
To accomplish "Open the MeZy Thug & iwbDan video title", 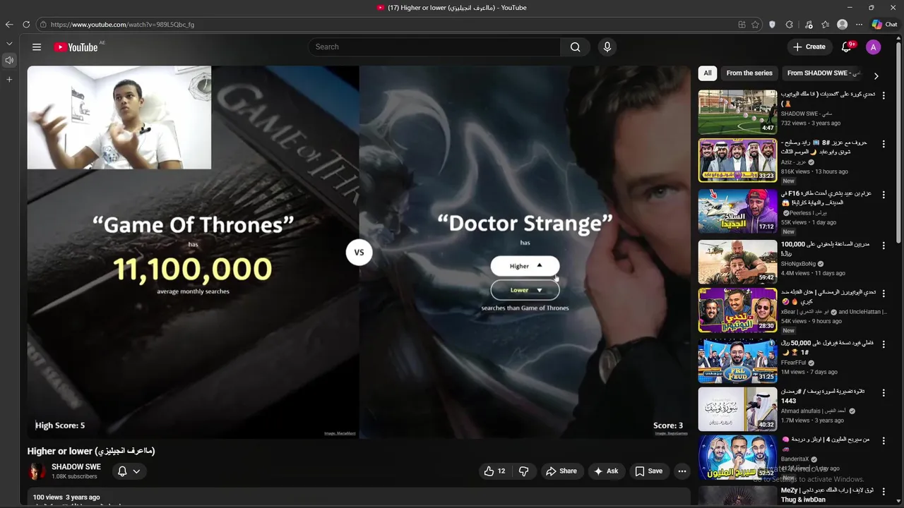I will pos(827,495).
